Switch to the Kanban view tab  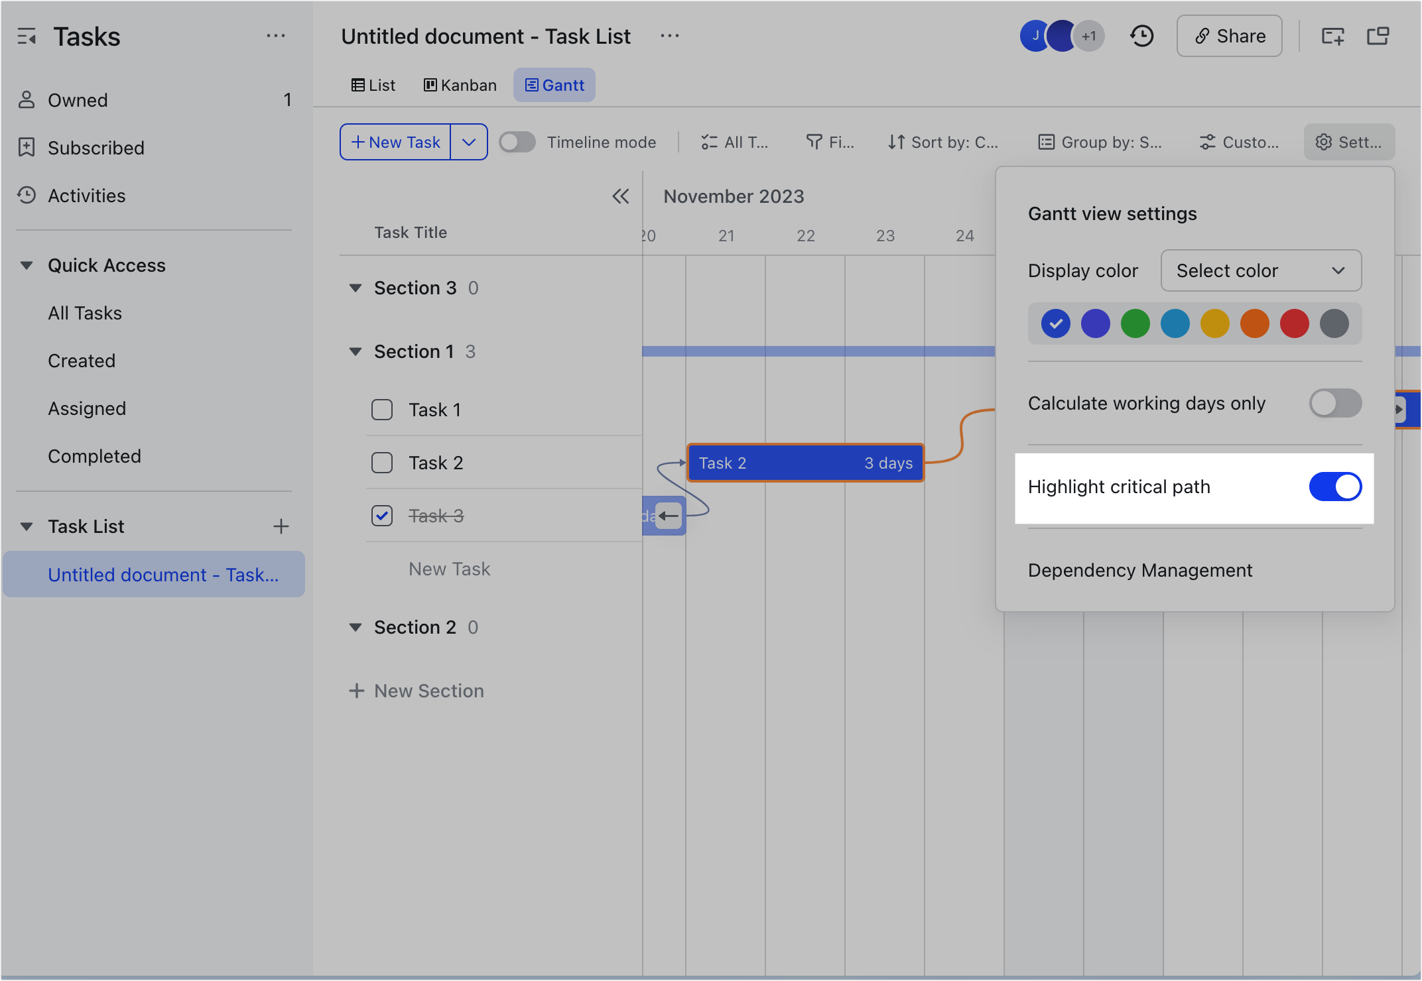tap(460, 85)
